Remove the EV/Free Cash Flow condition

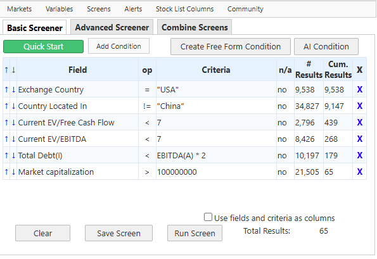[359, 122]
